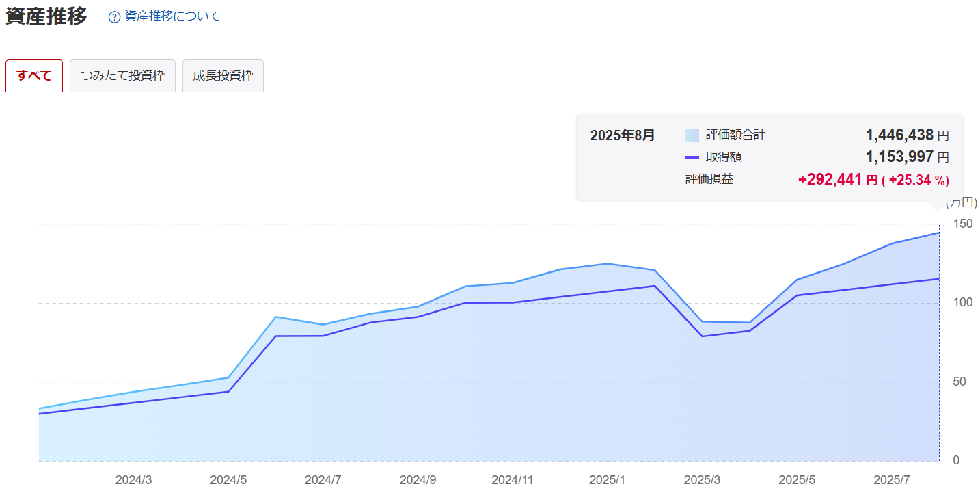Click the 取得額 purple legend line
Viewport: 980px width, 491px height.
click(692, 158)
